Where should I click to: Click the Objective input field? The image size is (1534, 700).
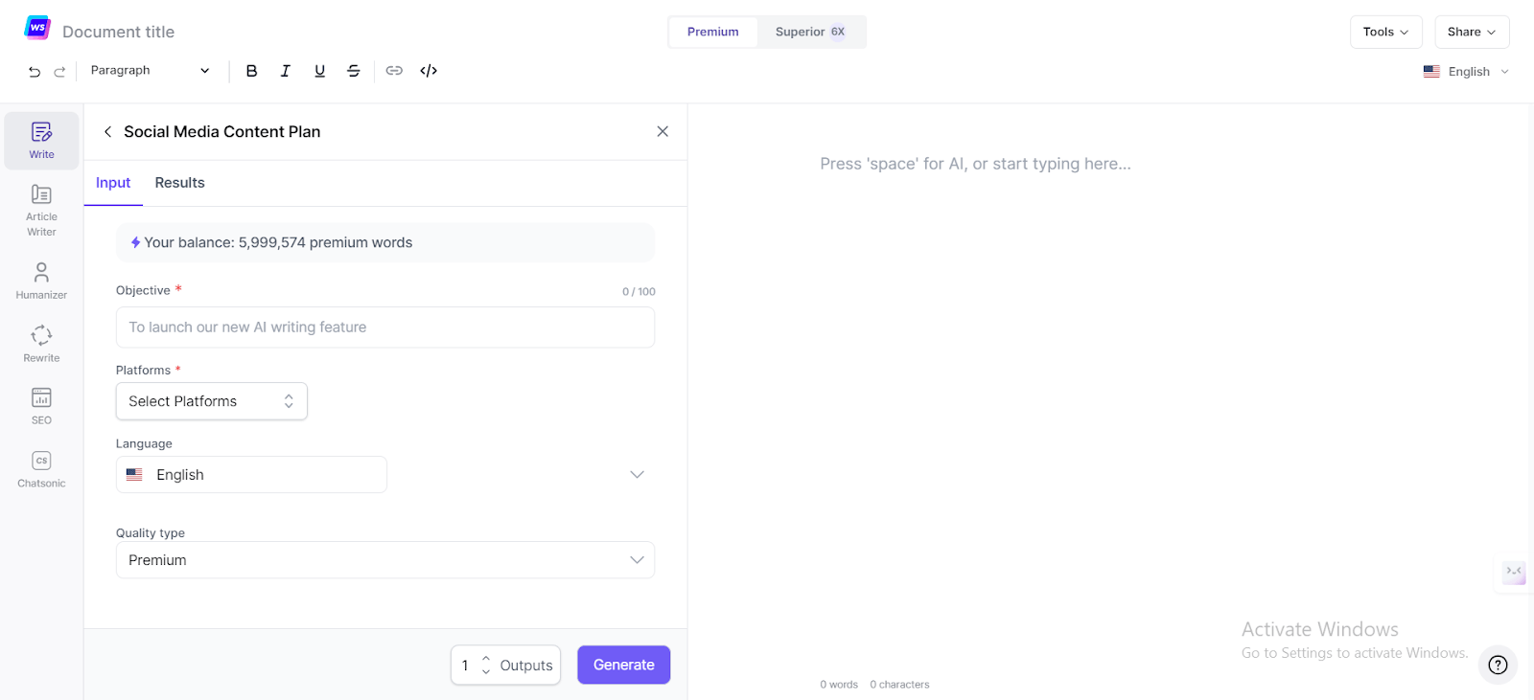coord(385,327)
